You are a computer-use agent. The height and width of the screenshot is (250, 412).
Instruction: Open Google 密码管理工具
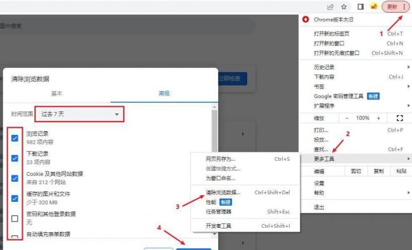(355, 96)
